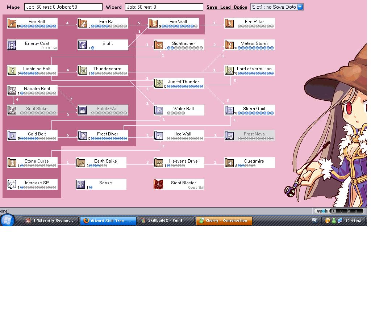Open Cherry Conversation taskbar window

(x=224, y=221)
